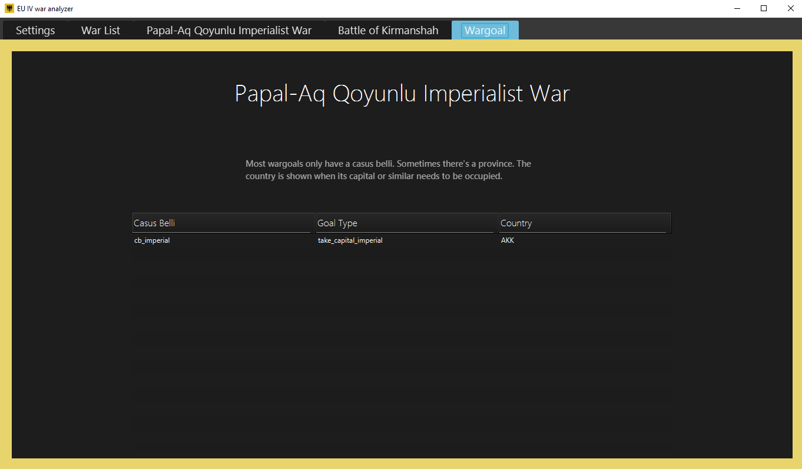
Task: Open the Papal-Aq Qoyunlu Imperialist War tab
Action: tap(229, 31)
